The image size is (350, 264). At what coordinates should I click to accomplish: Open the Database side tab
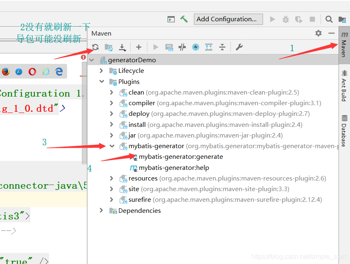click(x=344, y=131)
